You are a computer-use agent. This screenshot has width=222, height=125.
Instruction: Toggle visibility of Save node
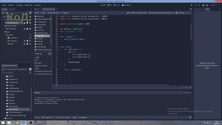tap(30, 44)
